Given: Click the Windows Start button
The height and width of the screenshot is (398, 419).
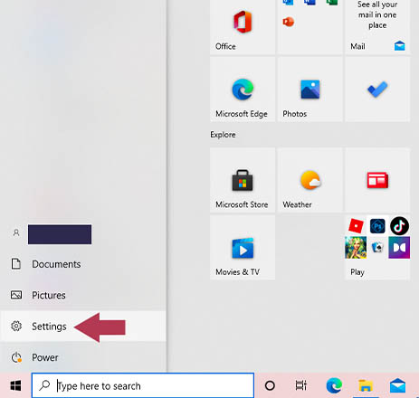Looking at the screenshot, I should click(15, 385).
